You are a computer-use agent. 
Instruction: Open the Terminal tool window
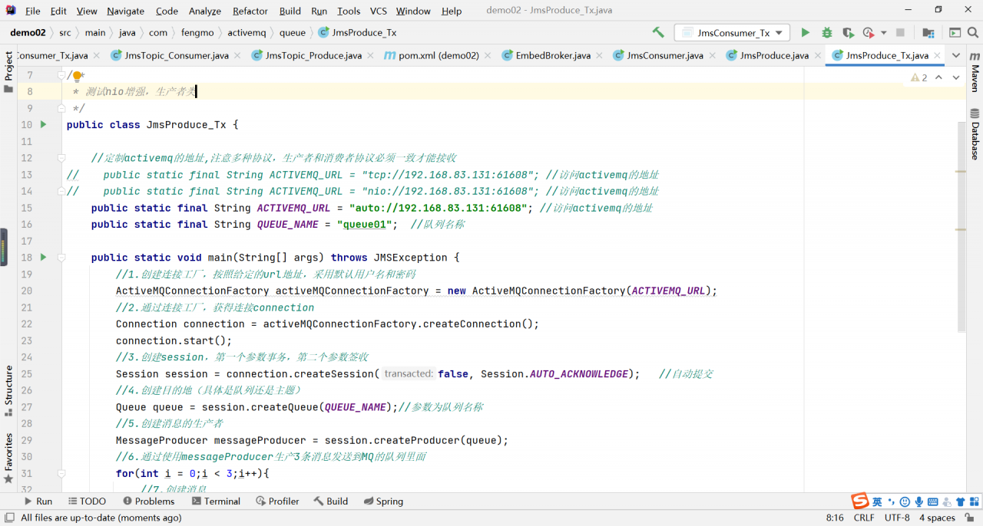(x=216, y=501)
